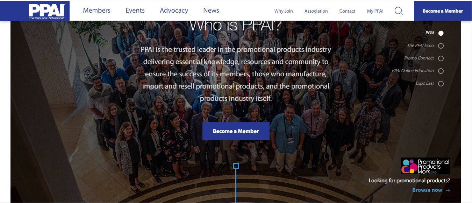Image resolution: width=472 pixels, height=203 pixels.
Task: Select the PPAI slide radio dot
Action: 441,33
